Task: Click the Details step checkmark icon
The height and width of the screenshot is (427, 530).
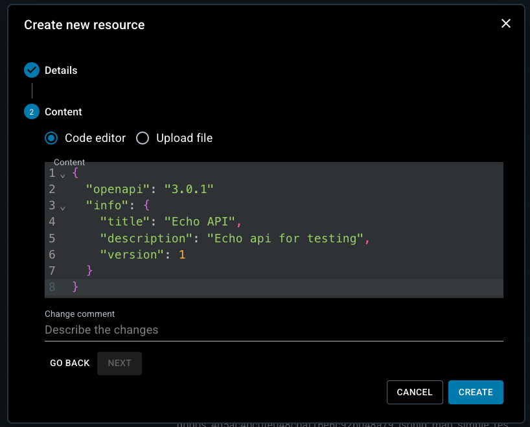Action: click(31, 70)
